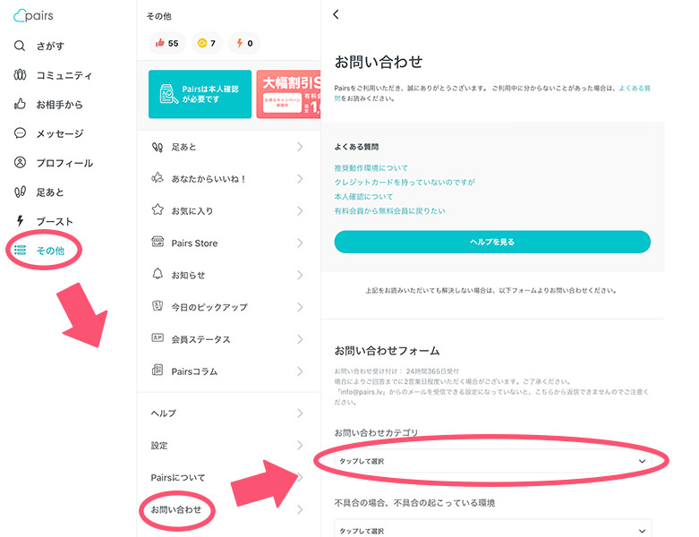
Task: Click the Pairsコラム newspaper icon
Action: pos(158,370)
